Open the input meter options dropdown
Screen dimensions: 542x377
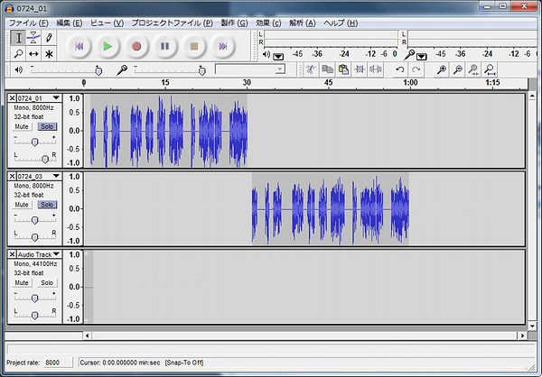pyautogui.click(x=421, y=57)
